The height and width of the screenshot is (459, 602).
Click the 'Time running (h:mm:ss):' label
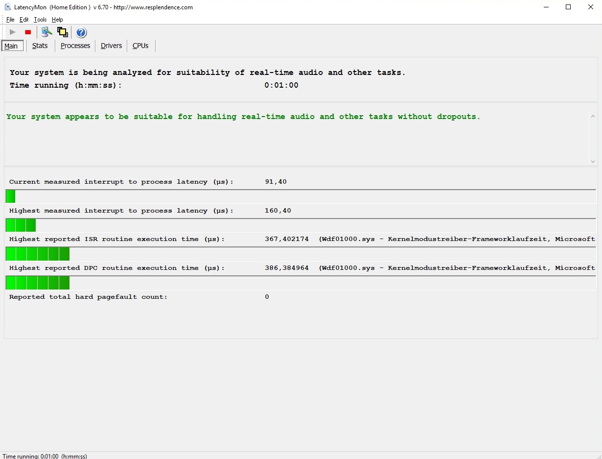66,85
